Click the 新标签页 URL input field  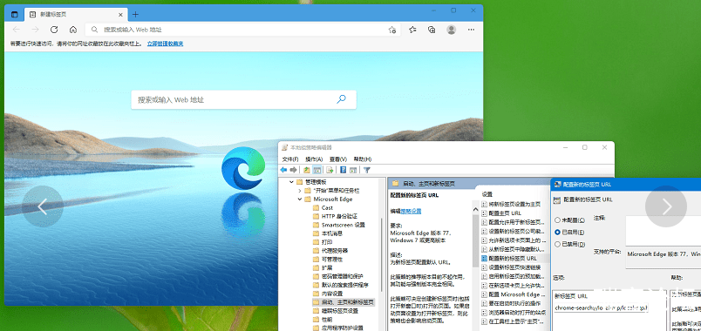click(601, 307)
